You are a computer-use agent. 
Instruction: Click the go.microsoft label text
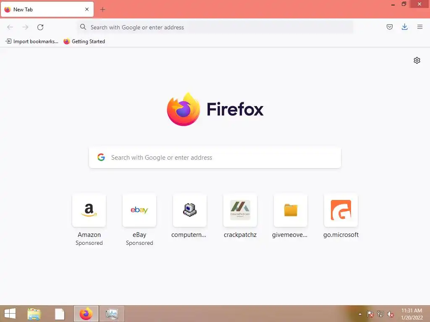click(341, 235)
